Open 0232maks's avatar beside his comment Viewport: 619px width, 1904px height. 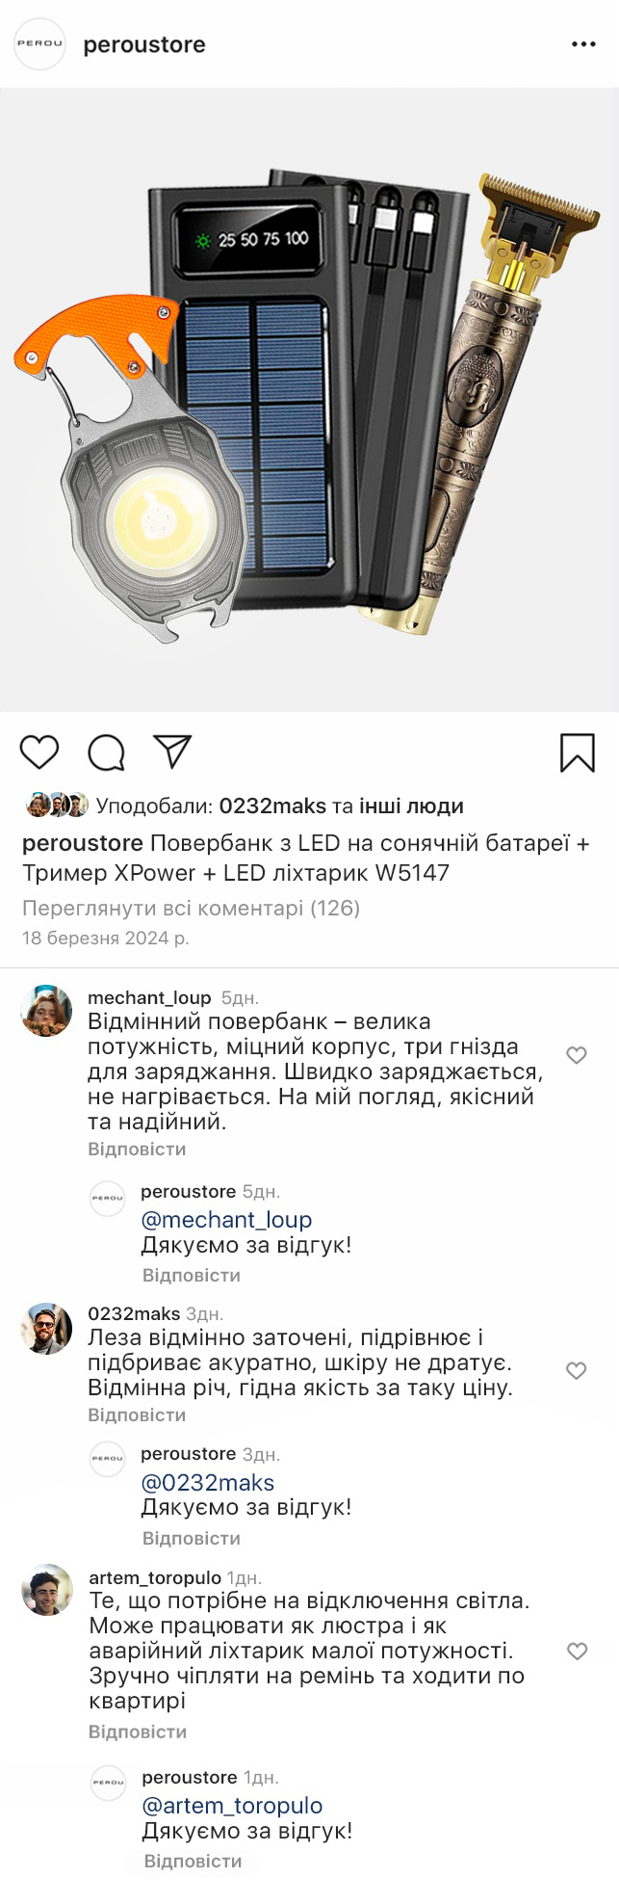point(47,1329)
